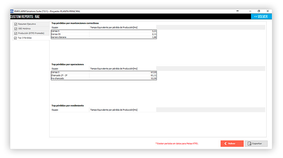Select the Top 3 Pérdidas label
The width and height of the screenshot is (283, 158).
(x=25, y=38)
